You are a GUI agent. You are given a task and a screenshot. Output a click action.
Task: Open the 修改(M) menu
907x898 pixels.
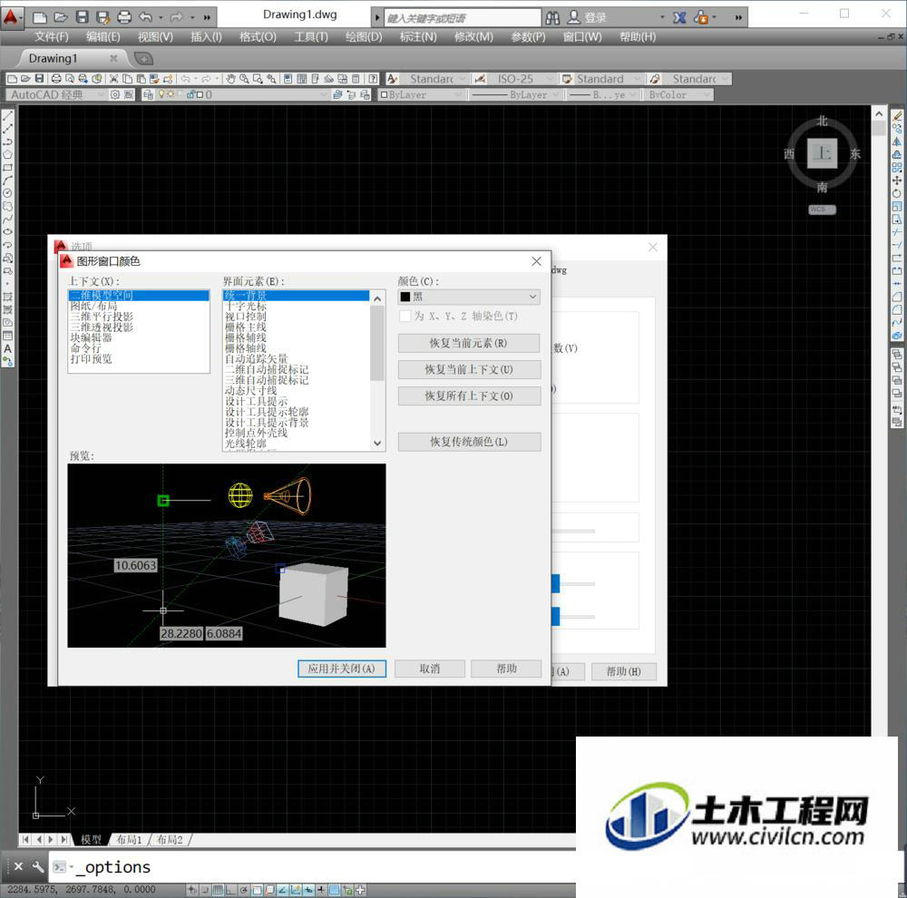473,37
